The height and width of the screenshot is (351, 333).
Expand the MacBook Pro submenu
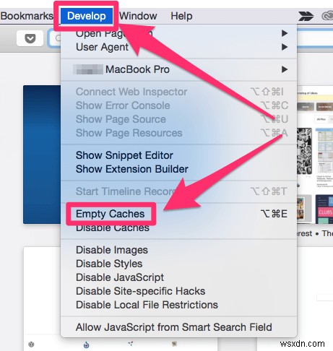tap(178, 69)
